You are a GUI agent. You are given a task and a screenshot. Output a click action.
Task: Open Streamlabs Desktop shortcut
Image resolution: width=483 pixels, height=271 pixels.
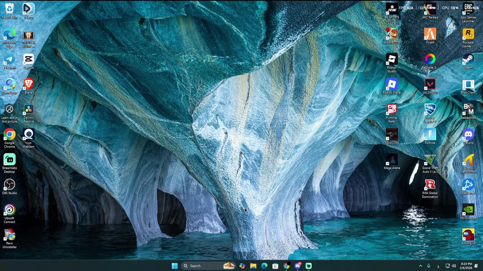[9, 164]
